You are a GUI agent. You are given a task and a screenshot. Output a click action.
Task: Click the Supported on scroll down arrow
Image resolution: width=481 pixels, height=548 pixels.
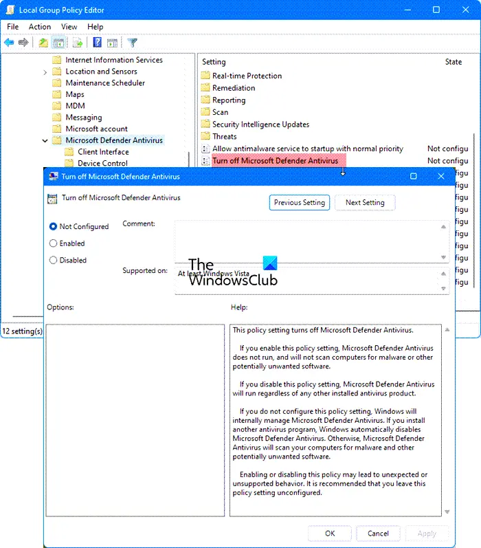coord(443,288)
